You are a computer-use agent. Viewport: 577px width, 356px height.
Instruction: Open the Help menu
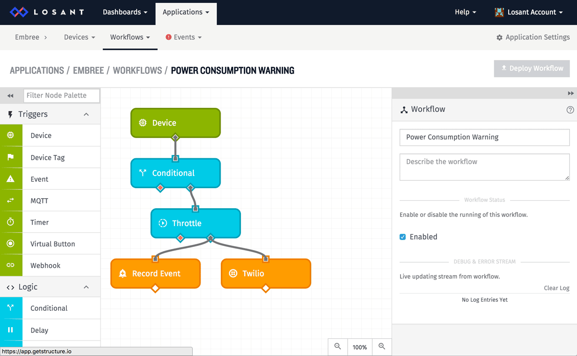click(464, 12)
